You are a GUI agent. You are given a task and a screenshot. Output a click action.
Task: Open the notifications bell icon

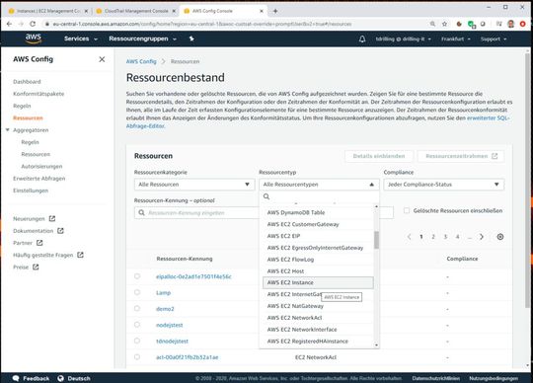[362, 39]
